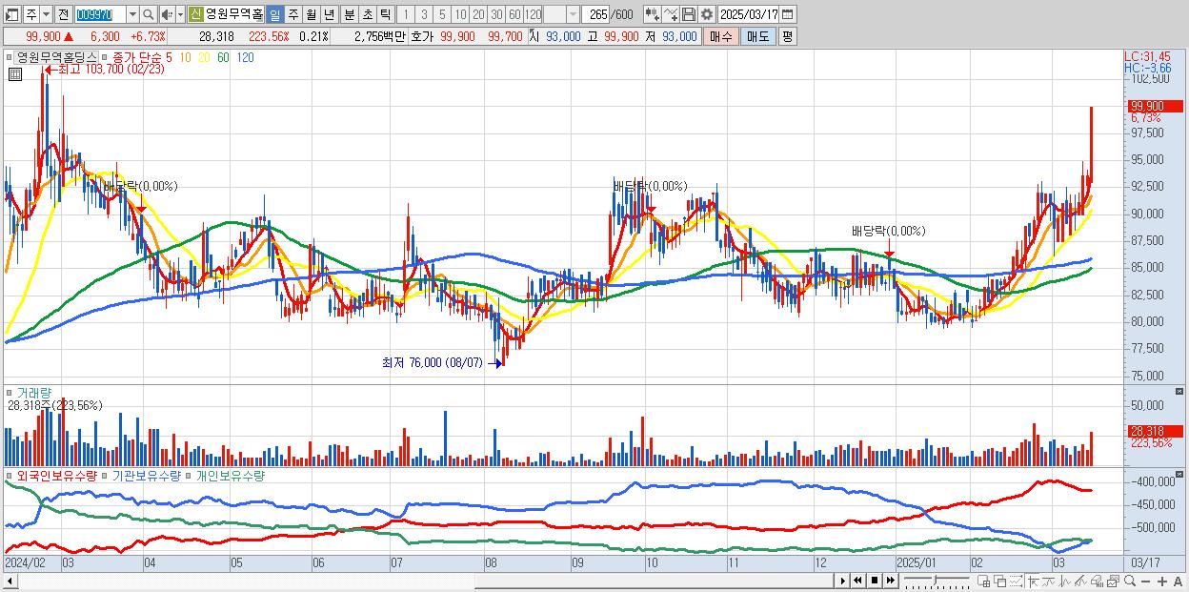This screenshot has height=592, width=1189.
Task: Click the chart indicator settings icon with arrow
Action: (653, 14)
